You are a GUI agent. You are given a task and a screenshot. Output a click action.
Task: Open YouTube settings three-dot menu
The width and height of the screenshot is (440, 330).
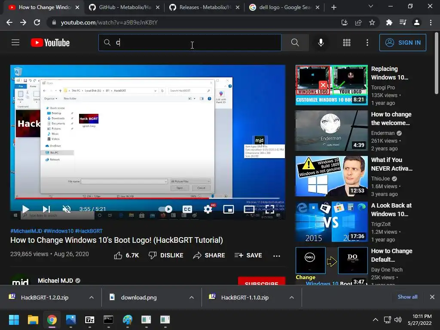[367, 43]
